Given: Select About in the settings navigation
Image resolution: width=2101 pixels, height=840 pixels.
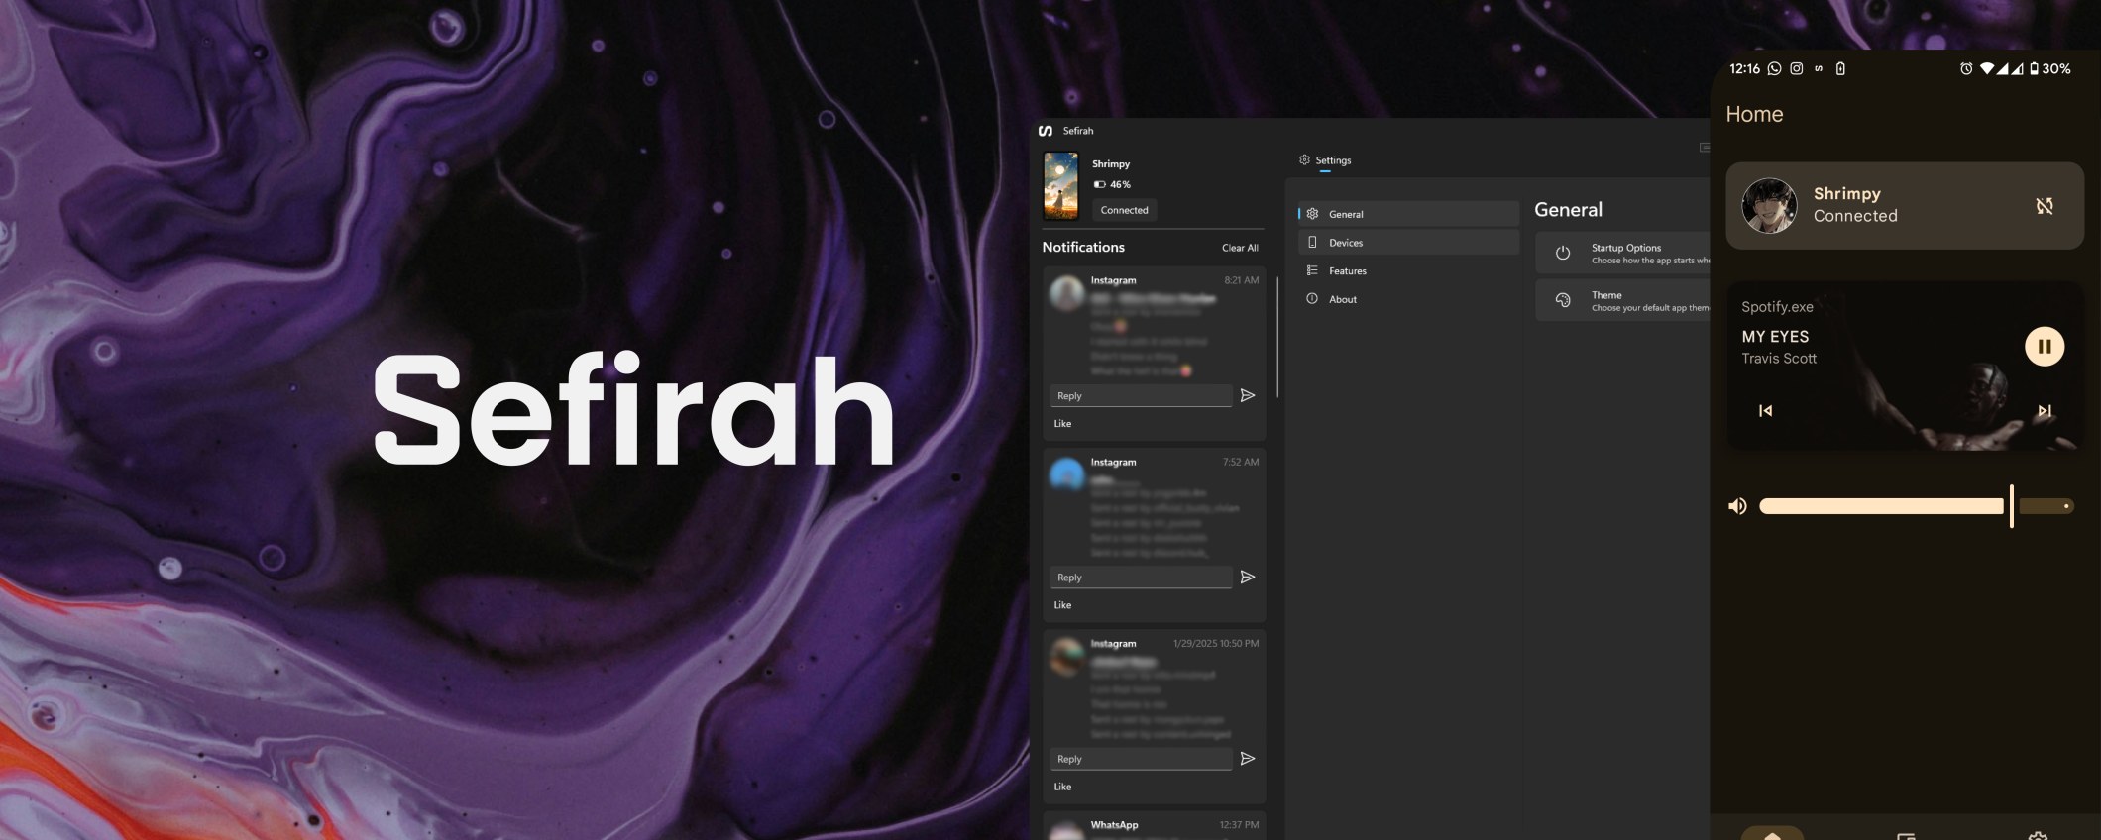Looking at the screenshot, I should click(1408, 299).
